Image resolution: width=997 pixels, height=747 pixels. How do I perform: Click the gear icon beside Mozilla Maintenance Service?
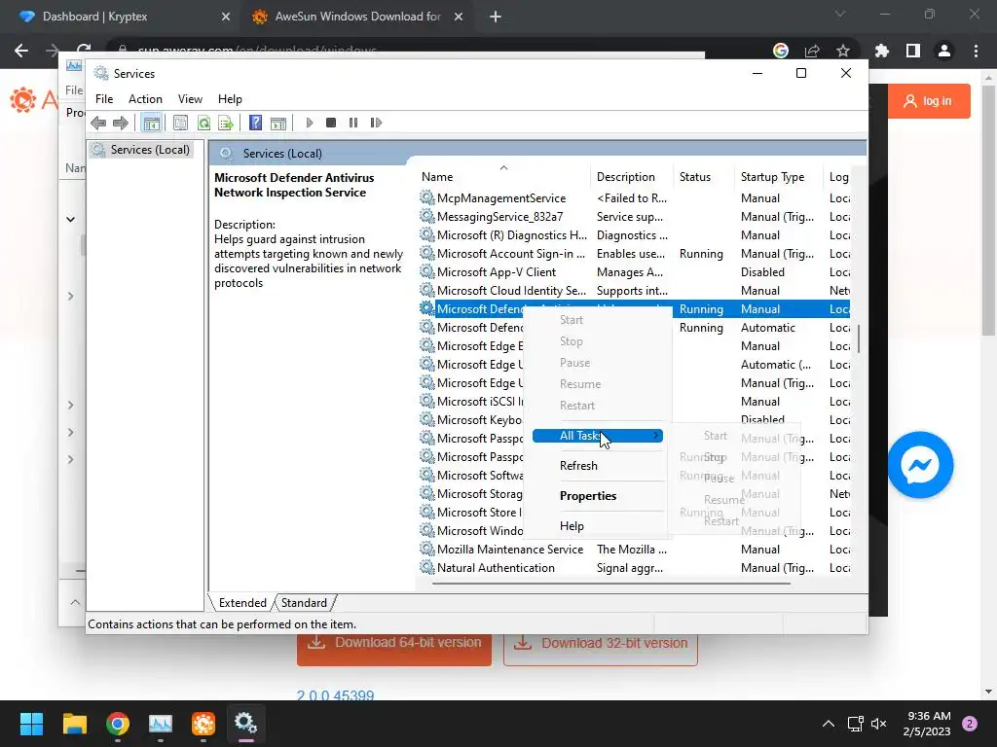[x=426, y=549]
